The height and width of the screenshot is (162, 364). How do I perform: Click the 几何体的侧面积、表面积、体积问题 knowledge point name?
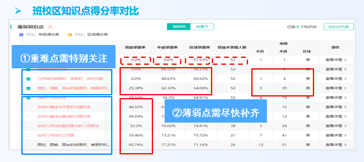click(x=70, y=79)
